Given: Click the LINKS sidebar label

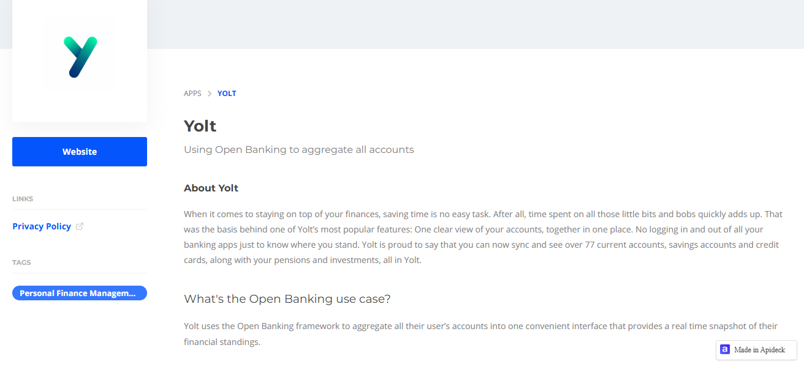Looking at the screenshot, I should point(23,199).
